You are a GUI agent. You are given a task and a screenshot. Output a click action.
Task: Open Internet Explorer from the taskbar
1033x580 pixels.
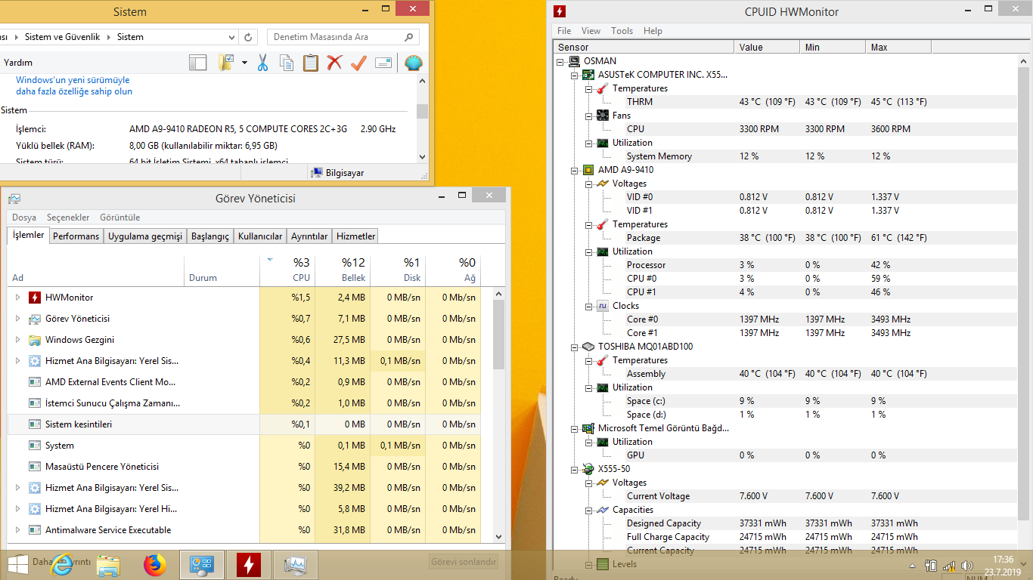tap(62, 564)
